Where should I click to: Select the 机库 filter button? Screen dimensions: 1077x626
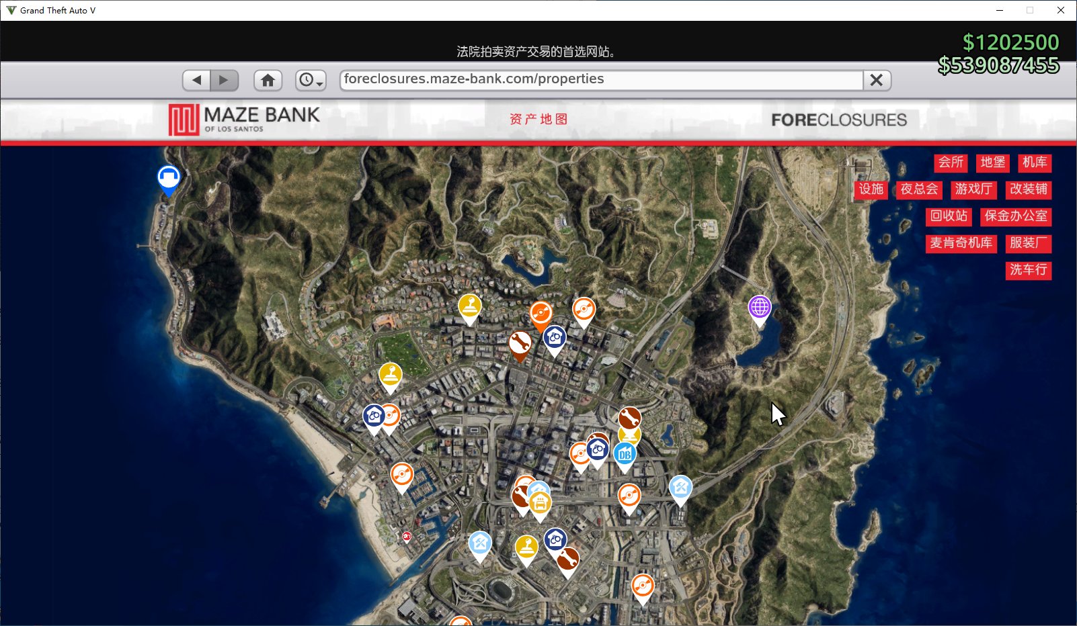click(1035, 163)
